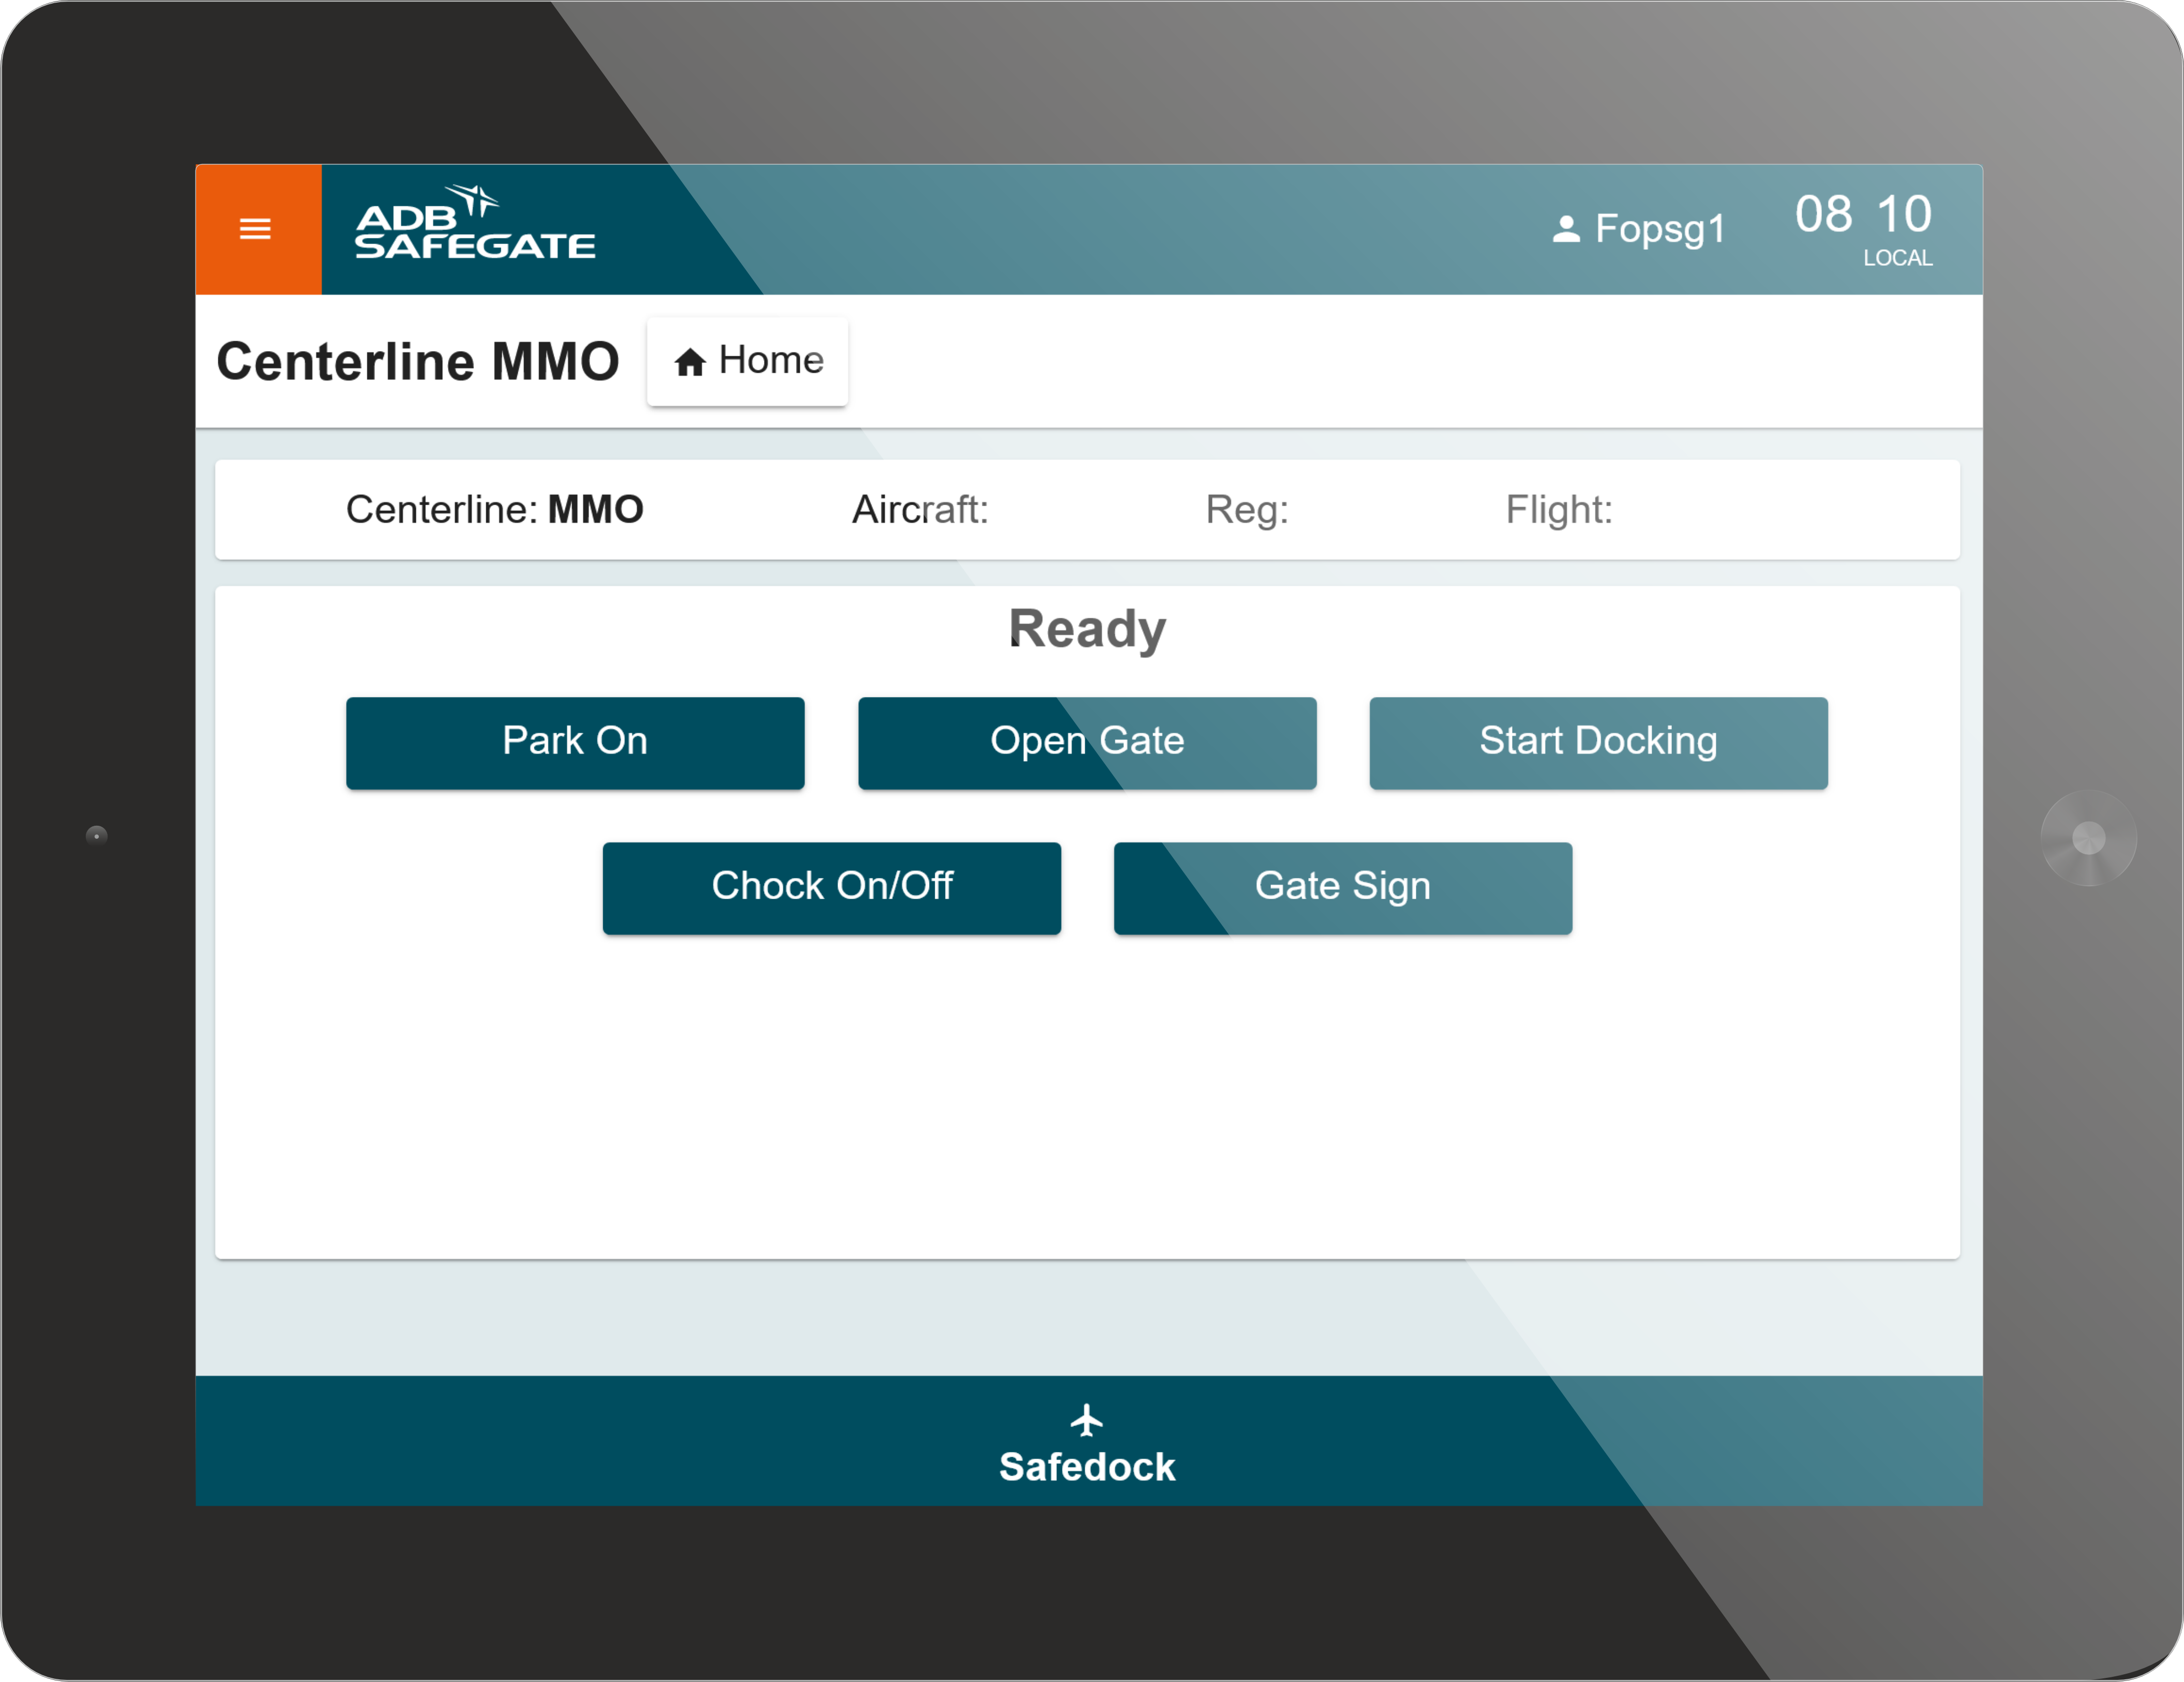The width and height of the screenshot is (2184, 1682).
Task: Toggle Chock On/Off
Action: [832, 886]
